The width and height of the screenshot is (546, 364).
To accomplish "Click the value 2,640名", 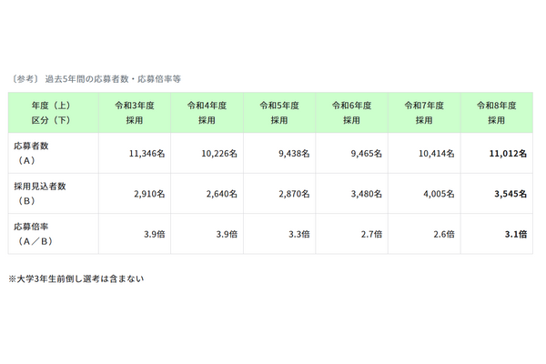I will pyautogui.click(x=222, y=194).
